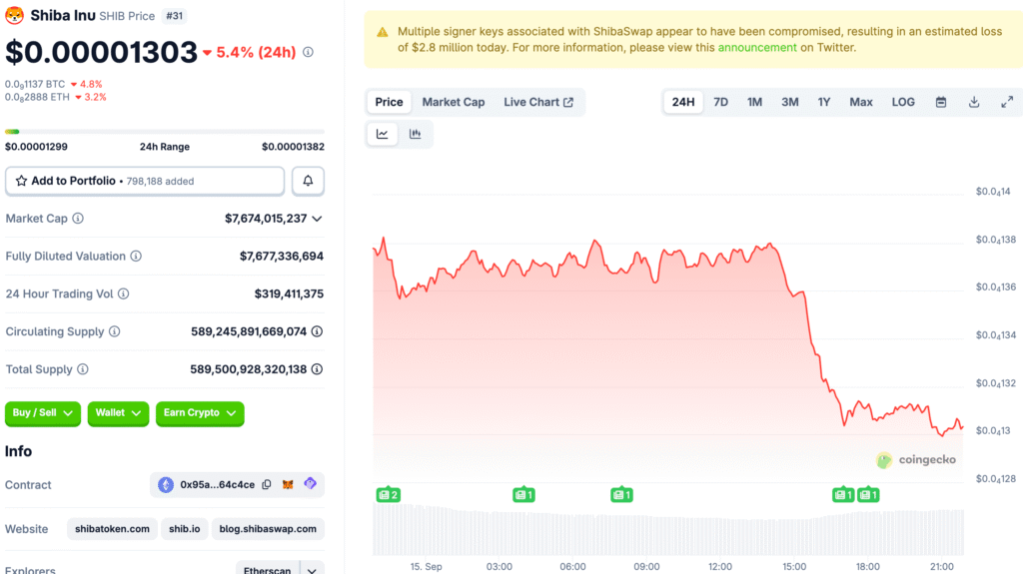Click the $0.00001303 price value
This screenshot has height=574, width=1023.
tap(101, 52)
